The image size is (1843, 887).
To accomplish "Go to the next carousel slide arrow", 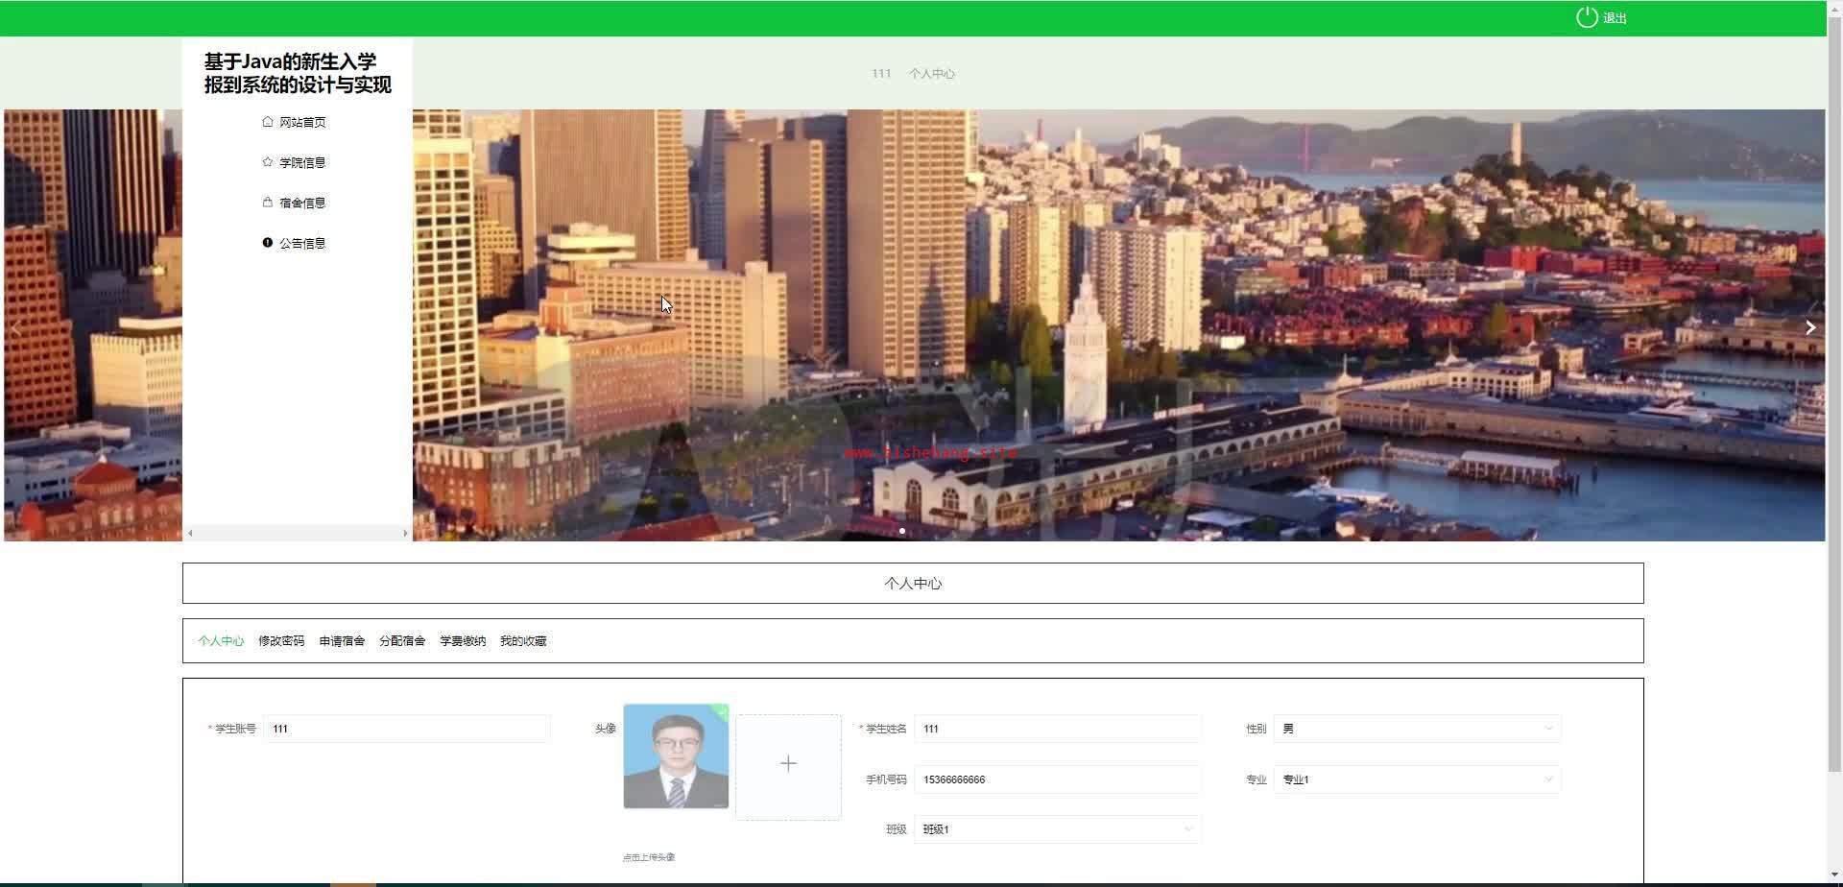I will (x=1809, y=327).
